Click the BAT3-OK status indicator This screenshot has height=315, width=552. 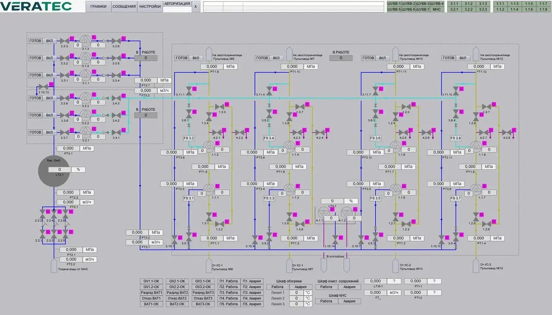pos(203,304)
